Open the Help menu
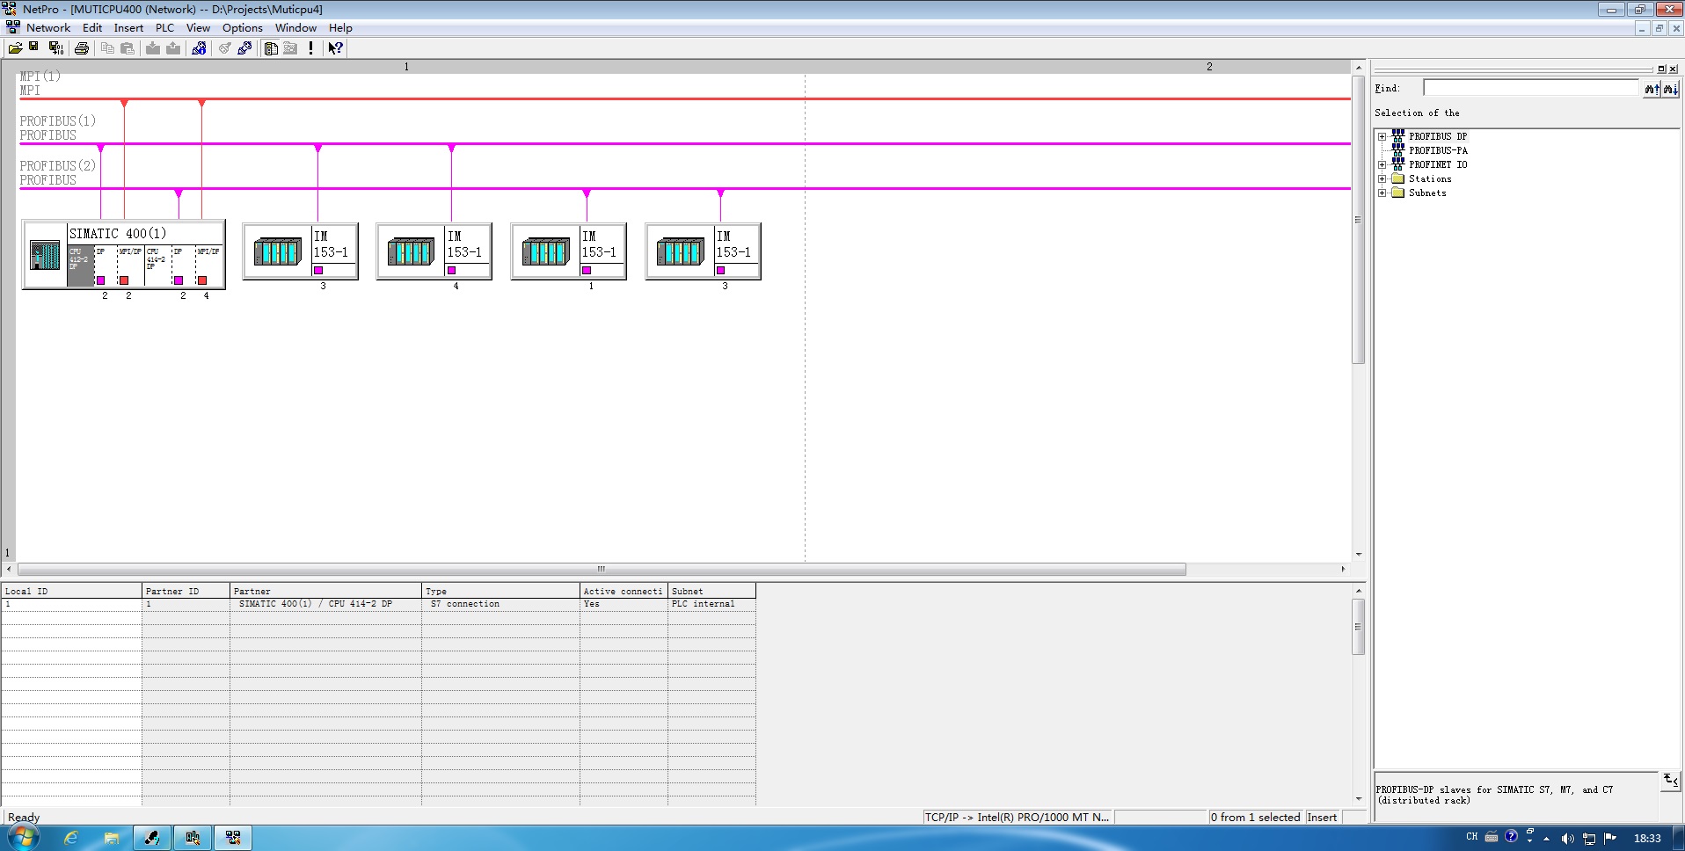 (x=340, y=28)
